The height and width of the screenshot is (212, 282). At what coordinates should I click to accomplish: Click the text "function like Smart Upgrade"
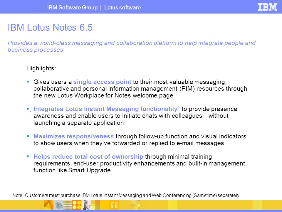point(72,170)
